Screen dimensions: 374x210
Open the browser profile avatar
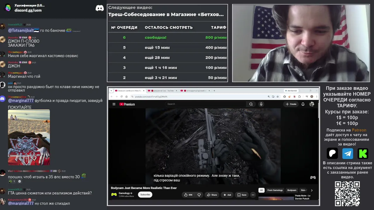[312, 97]
